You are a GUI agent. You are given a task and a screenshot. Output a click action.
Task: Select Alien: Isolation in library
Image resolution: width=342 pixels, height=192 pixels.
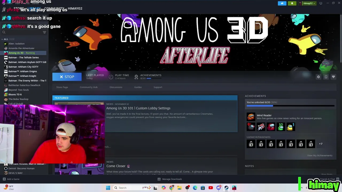tap(16, 44)
